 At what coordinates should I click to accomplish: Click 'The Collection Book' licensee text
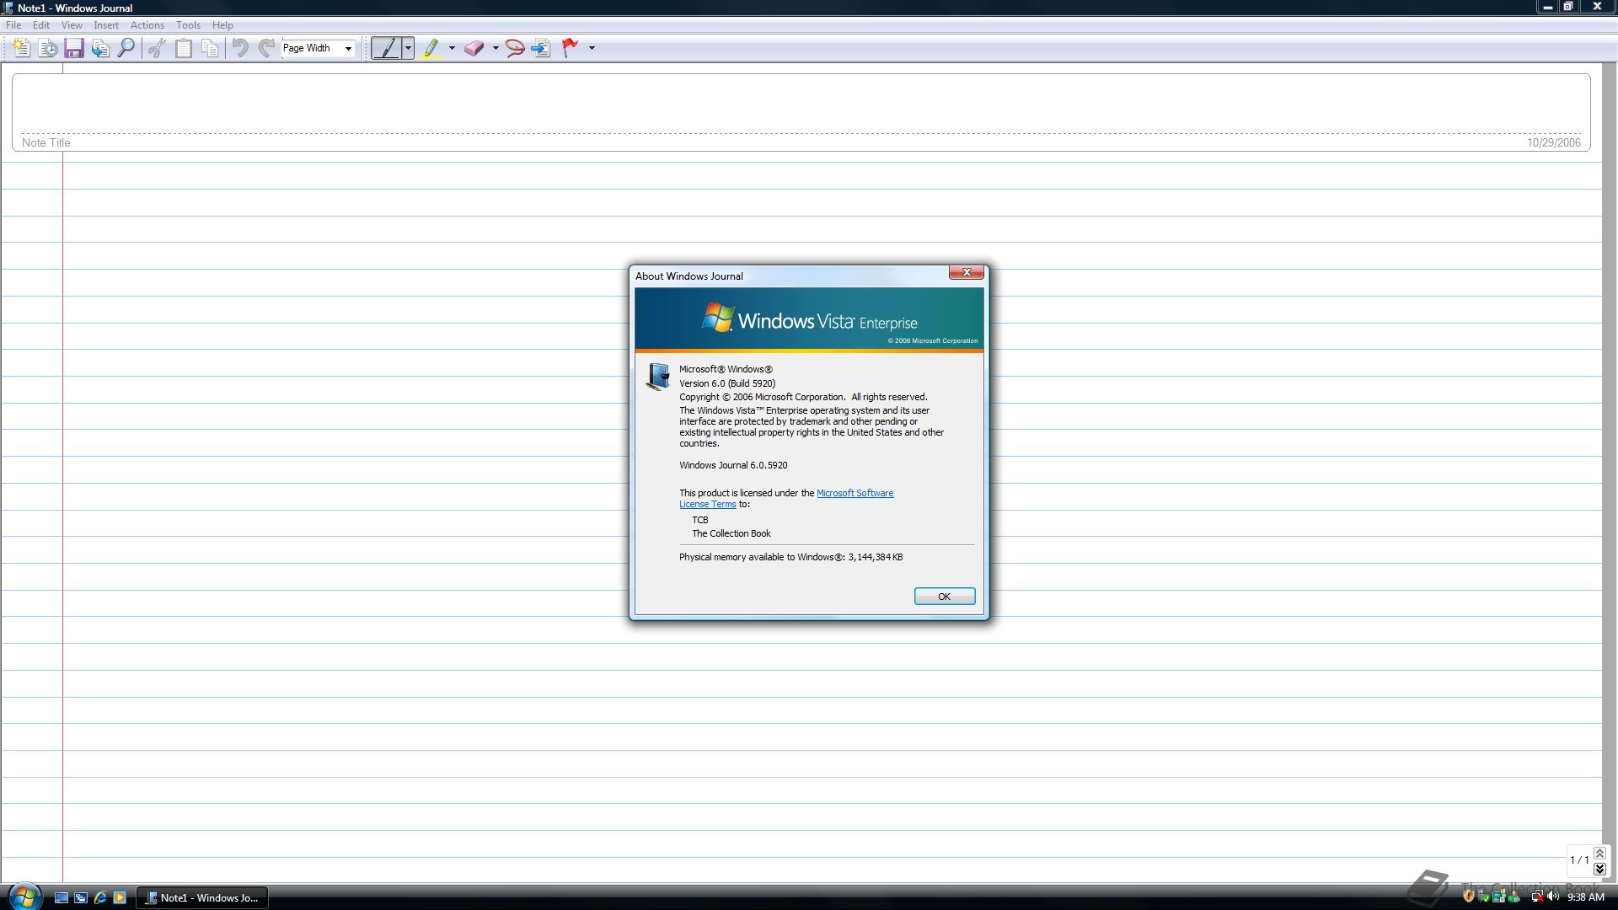point(731,533)
